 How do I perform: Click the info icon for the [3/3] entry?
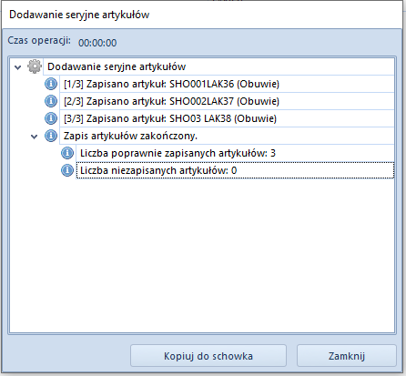point(51,118)
